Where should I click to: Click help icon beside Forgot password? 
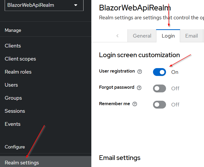(x=139, y=88)
